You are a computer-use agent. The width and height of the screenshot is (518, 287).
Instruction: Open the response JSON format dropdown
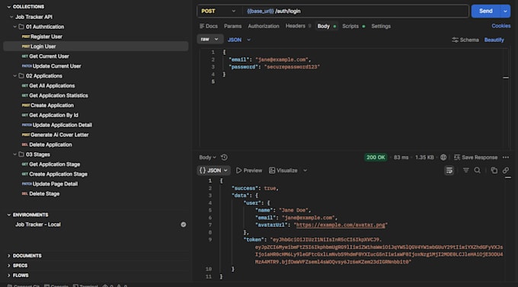coord(214,171)
